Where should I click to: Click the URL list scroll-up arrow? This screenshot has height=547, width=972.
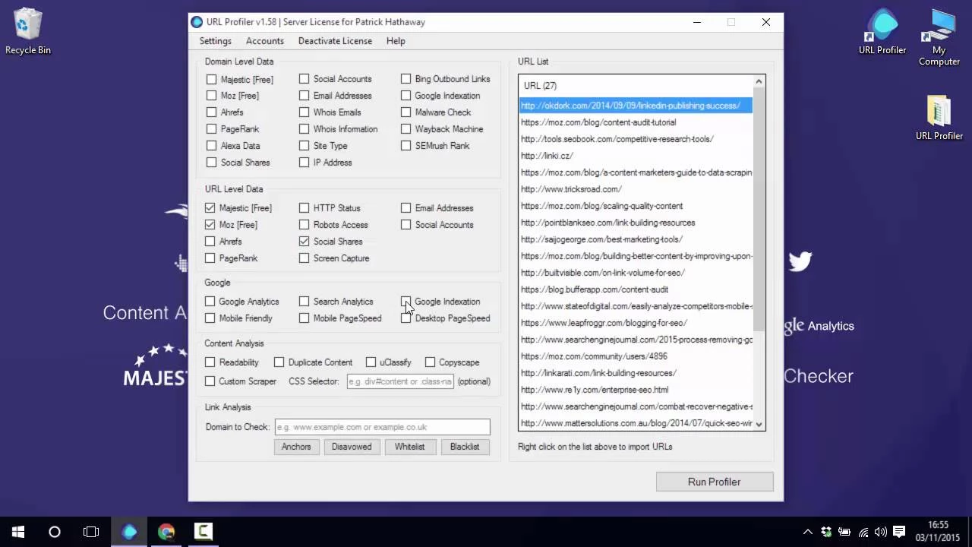click(x=759, y=82)
